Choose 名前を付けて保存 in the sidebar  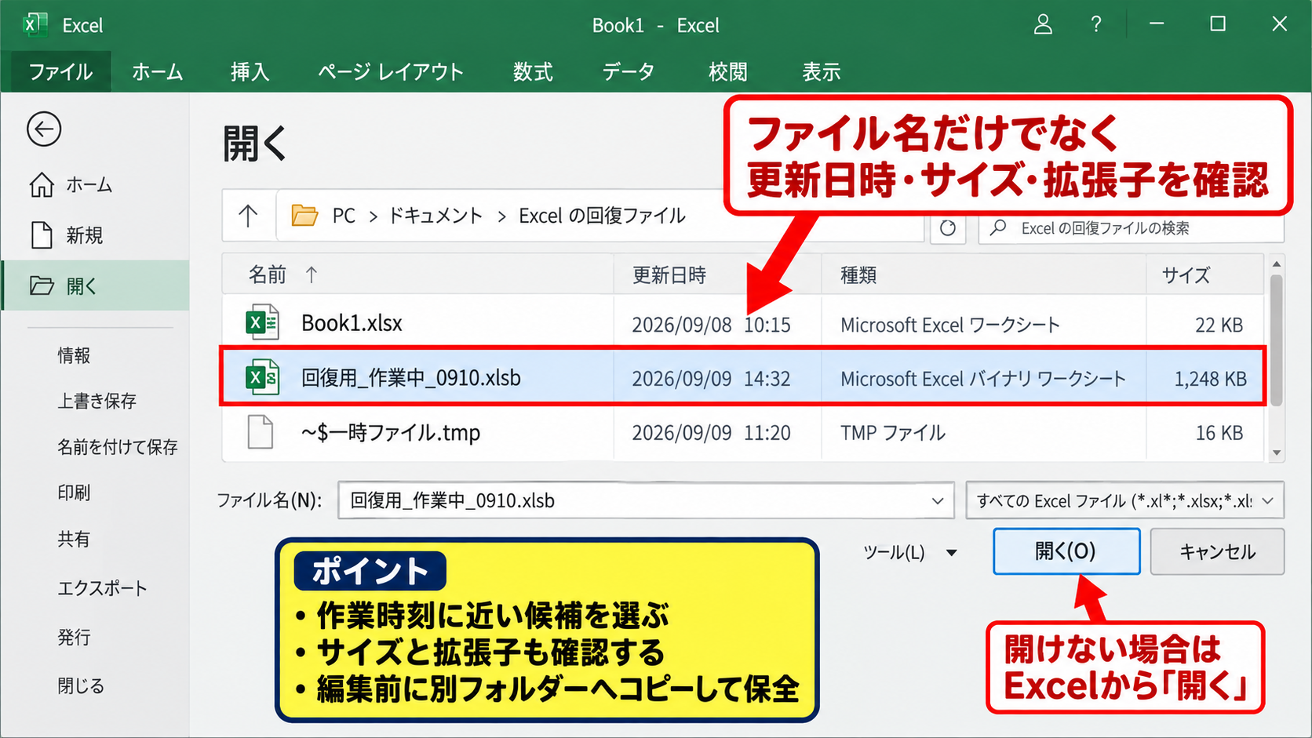click(118, 447)
